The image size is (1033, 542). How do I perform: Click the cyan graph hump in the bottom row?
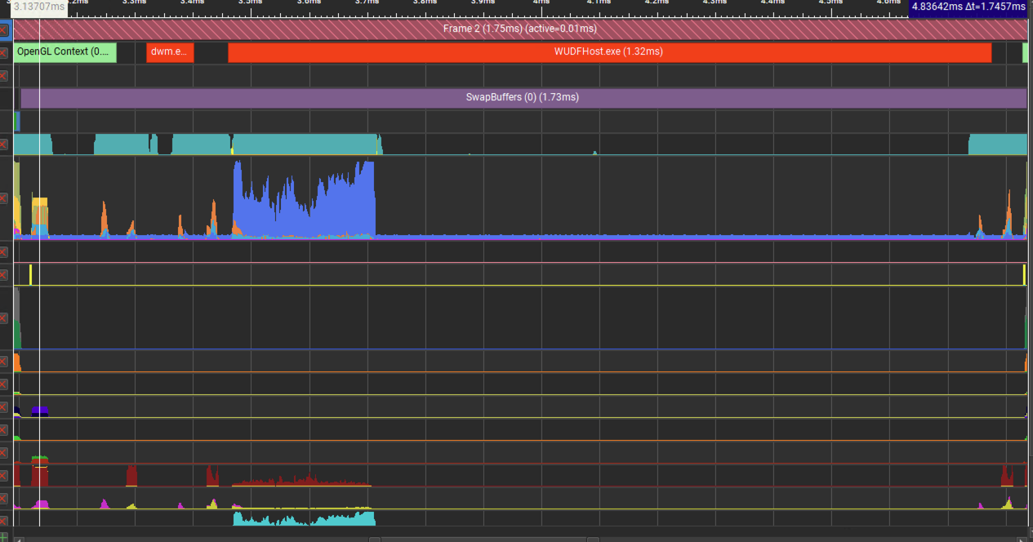pyautogui.click(x=304, y=518)
